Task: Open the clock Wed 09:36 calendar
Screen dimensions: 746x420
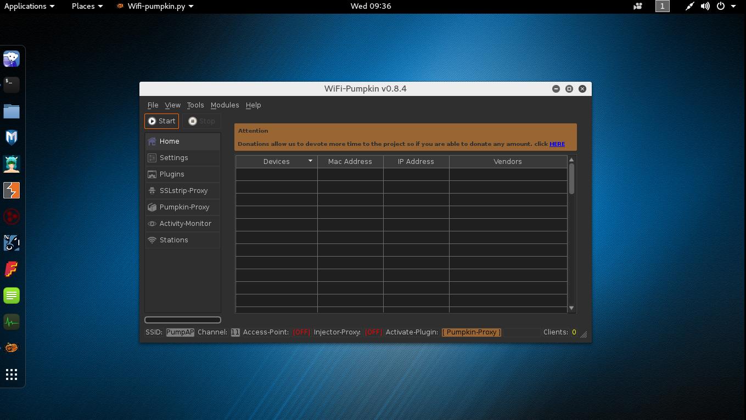Action: point(371,6)
